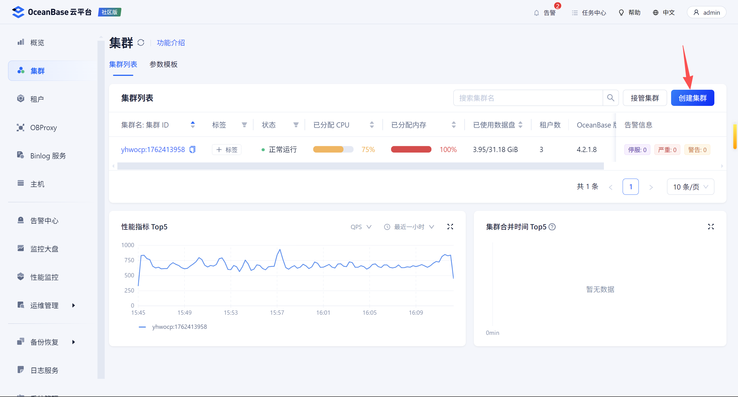Click the table horizontal scrollbar
The width and height of the screenshot is (738, 397).
(x=360, y=166)
